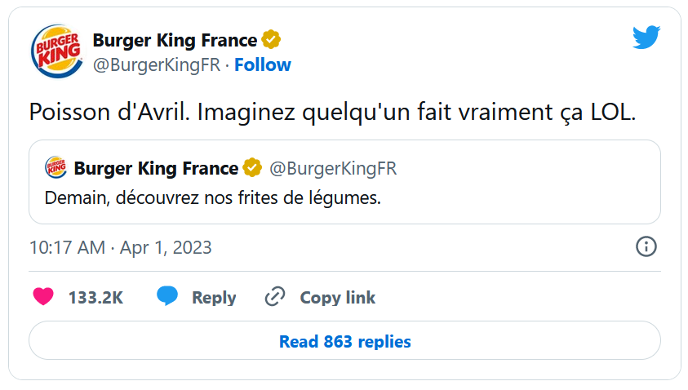
Task: Click the Twitter bird logo
Action: pos(646,38)
